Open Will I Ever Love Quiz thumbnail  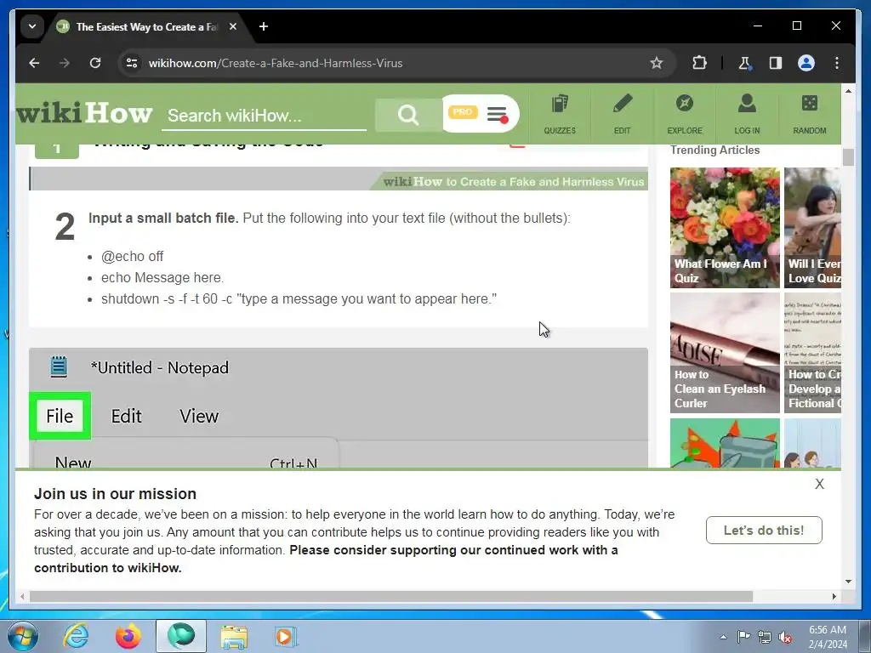(x=812, y=228)
